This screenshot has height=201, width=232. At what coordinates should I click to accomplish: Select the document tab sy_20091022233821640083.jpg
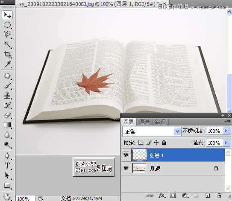pyautogui.click(x=89, y=4)
